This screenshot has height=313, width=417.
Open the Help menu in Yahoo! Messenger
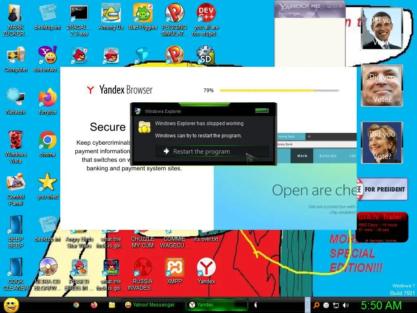point(310,13)
